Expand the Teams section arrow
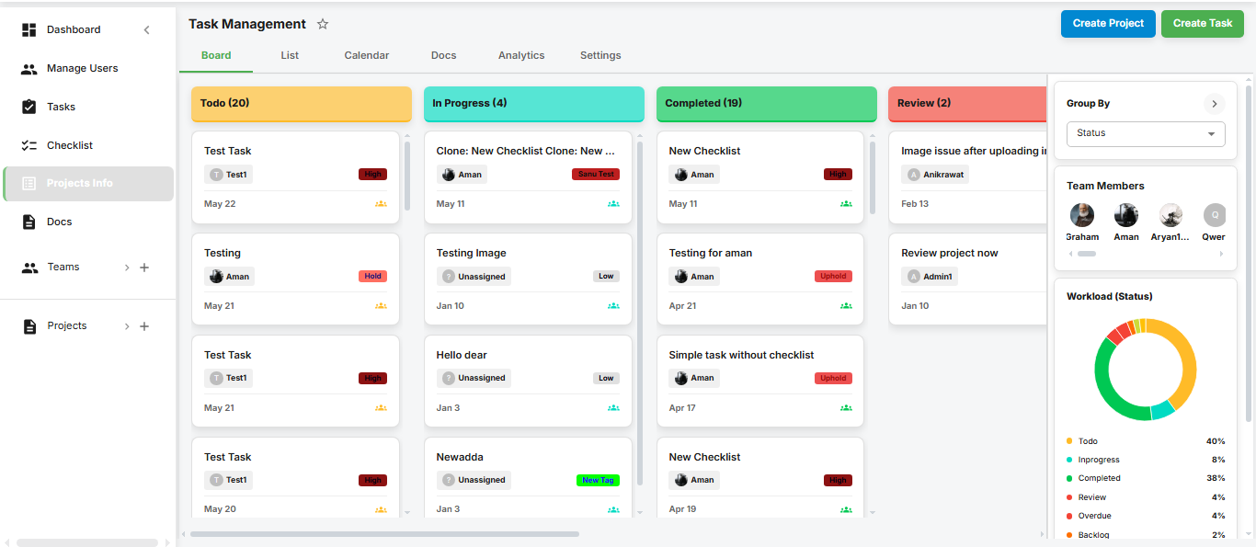Viewport: 1256px width, 547px height. click(x=127, y=268)
